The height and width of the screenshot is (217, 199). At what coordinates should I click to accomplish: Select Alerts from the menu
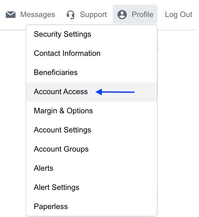44,168
